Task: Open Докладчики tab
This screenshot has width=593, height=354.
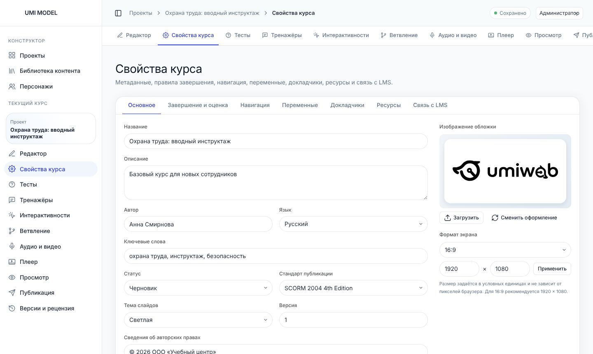Action: 347,105
